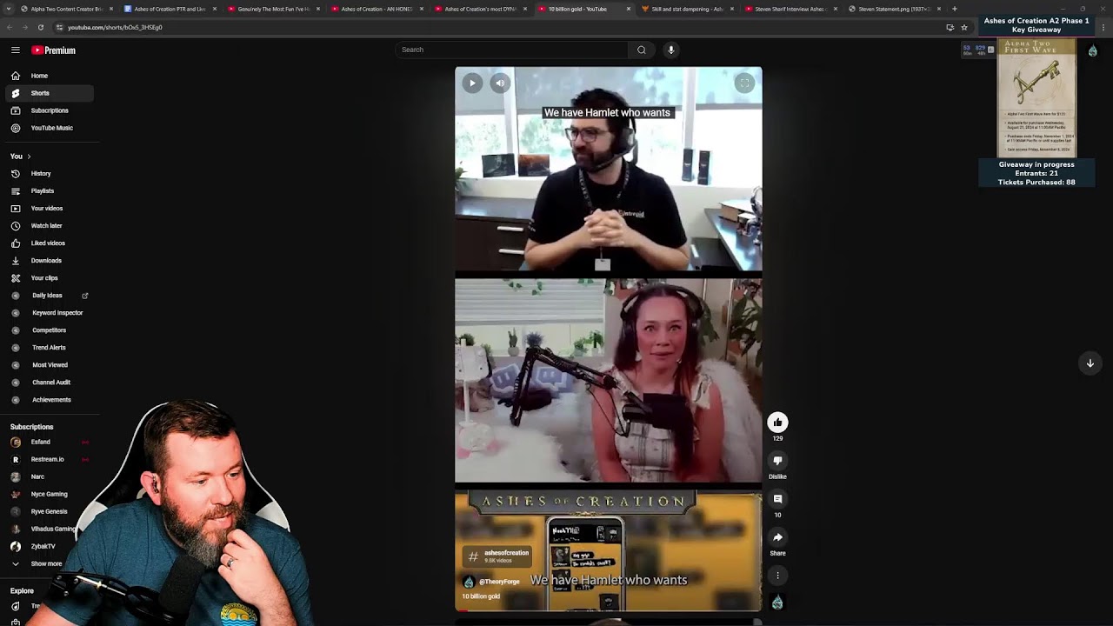Toggle the Short's volume mute
1113x626 pixels.
click(500, 83)
